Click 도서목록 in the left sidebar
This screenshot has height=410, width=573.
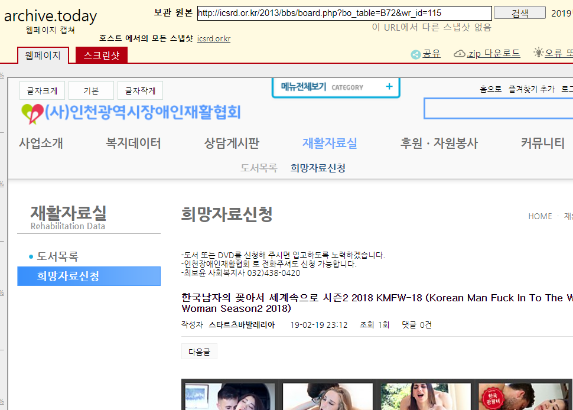57,256
